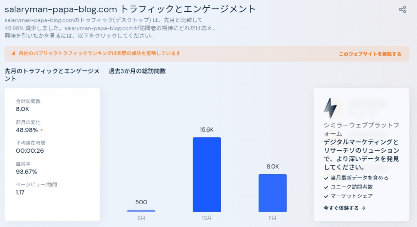The image size is (417, 227).
Task: Click the orange banner text about traffic ranking
Action: (x=99, y=53)
